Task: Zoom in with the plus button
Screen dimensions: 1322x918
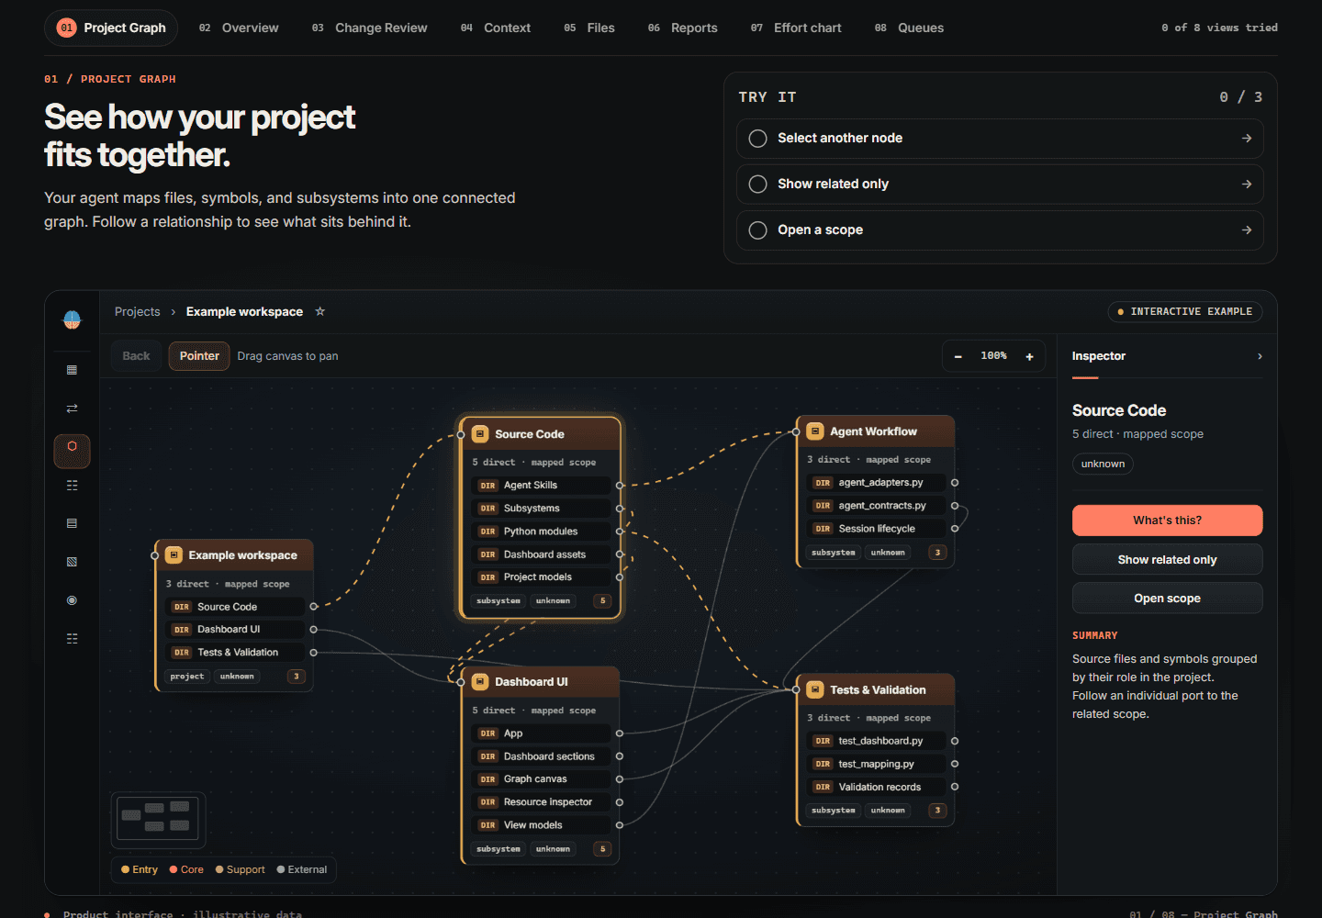Action: [x=1029, y=356]
